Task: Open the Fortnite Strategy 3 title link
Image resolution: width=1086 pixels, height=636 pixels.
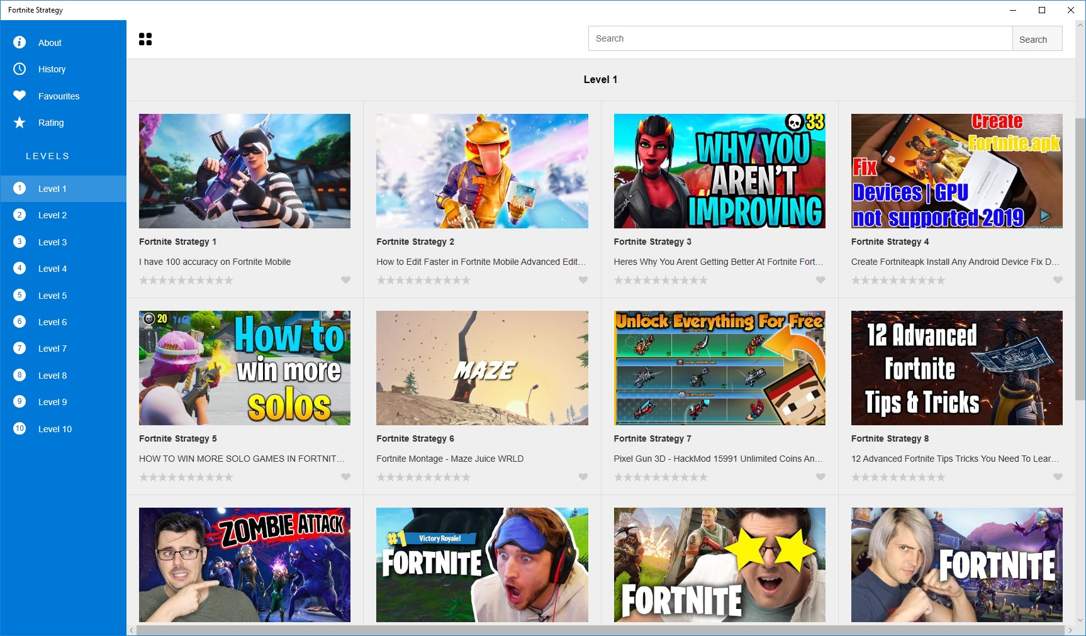Action: click(652, 242)
